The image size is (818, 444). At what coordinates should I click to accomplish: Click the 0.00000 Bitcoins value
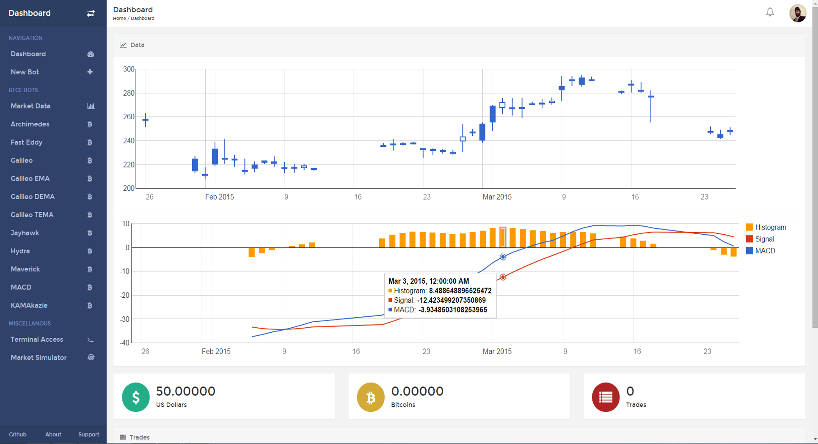(417, 391)
